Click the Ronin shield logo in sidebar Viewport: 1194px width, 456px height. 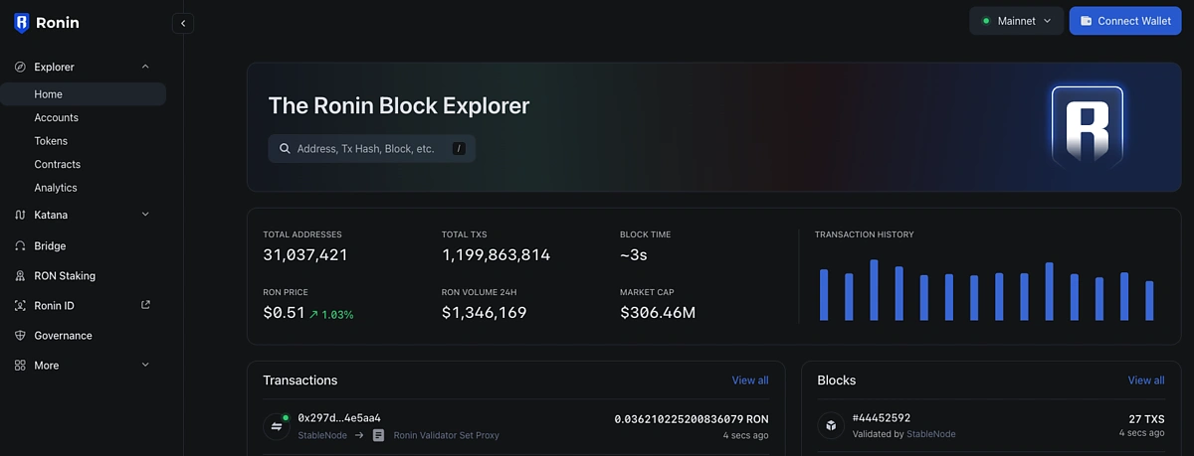pyautogui.click(x=22, y=22)
